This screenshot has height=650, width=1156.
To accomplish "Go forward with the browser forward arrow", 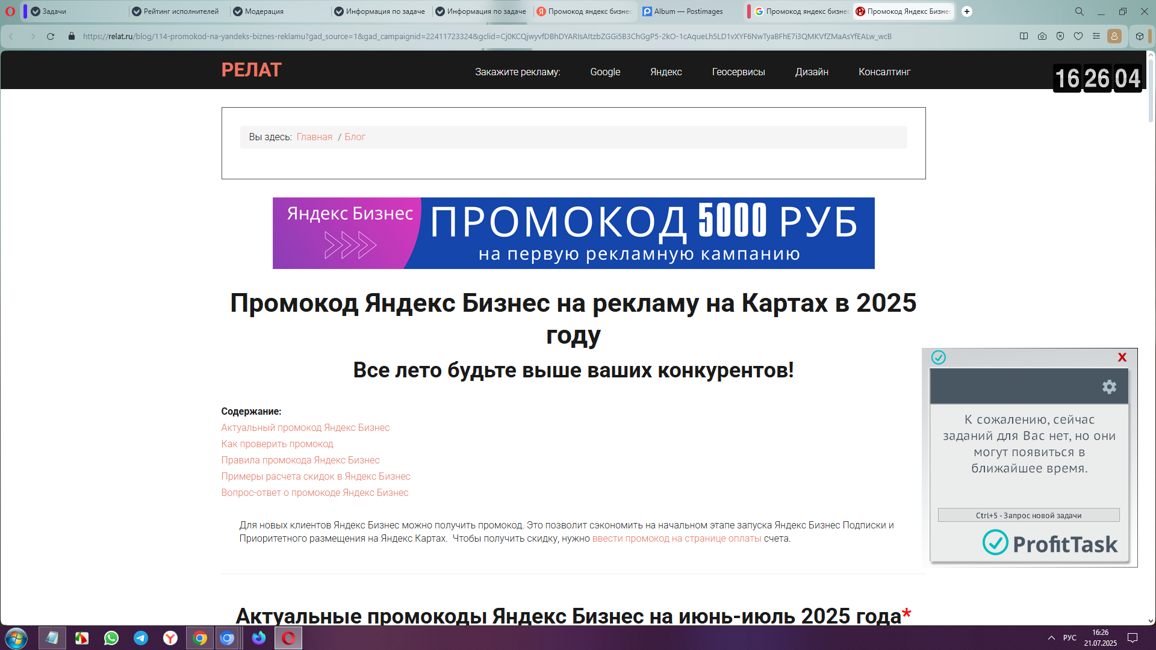I will [33, 37].
